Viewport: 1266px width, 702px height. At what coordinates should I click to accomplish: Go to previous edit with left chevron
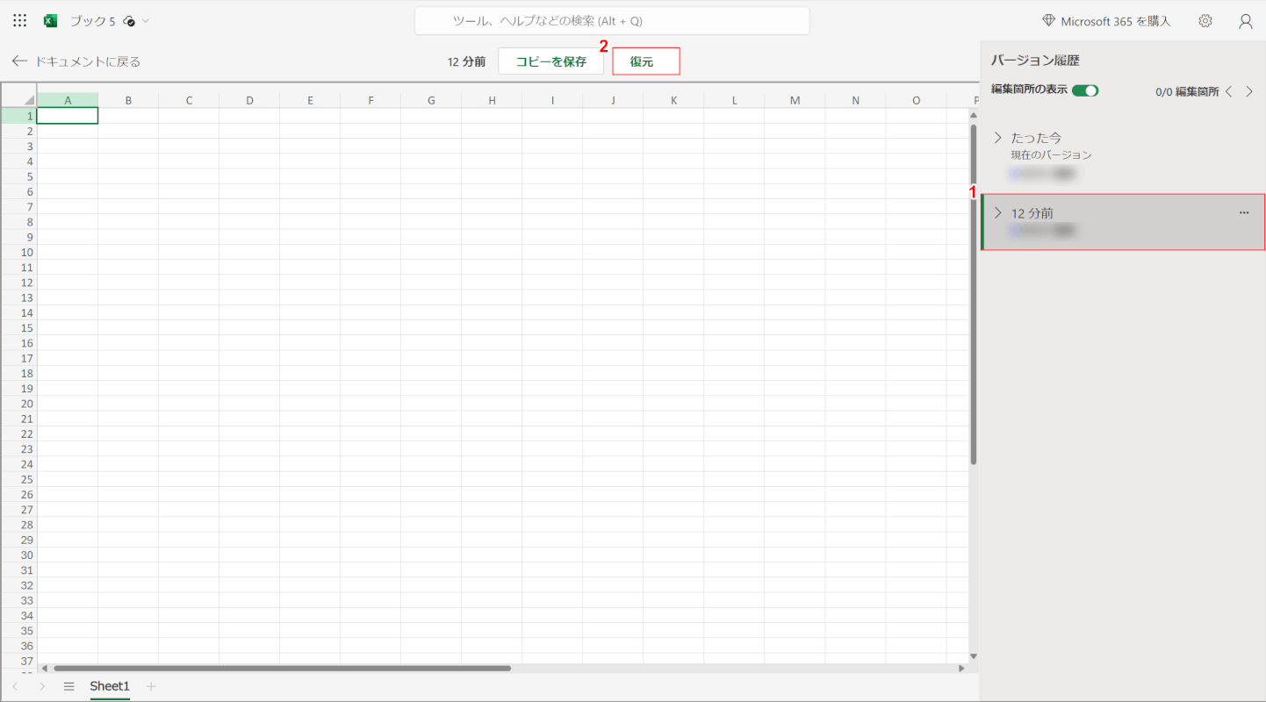(1229, 91)
